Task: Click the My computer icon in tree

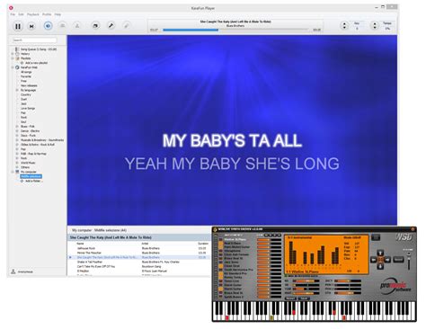Action: click(17, 172)
